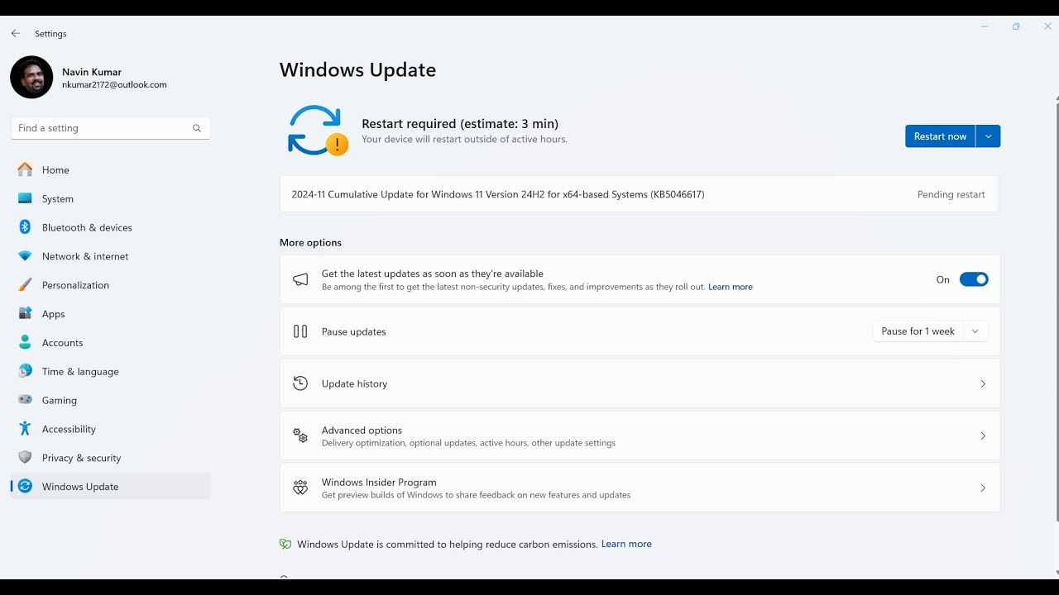Click the Time & language globe icon

coord(25,371)
